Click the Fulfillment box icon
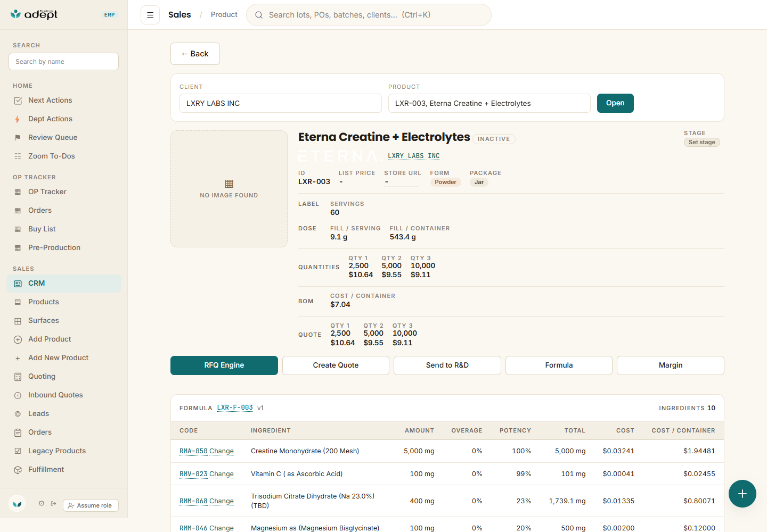Screen dimensions: 767x532 pyautogui.click(x=18, y=470)
